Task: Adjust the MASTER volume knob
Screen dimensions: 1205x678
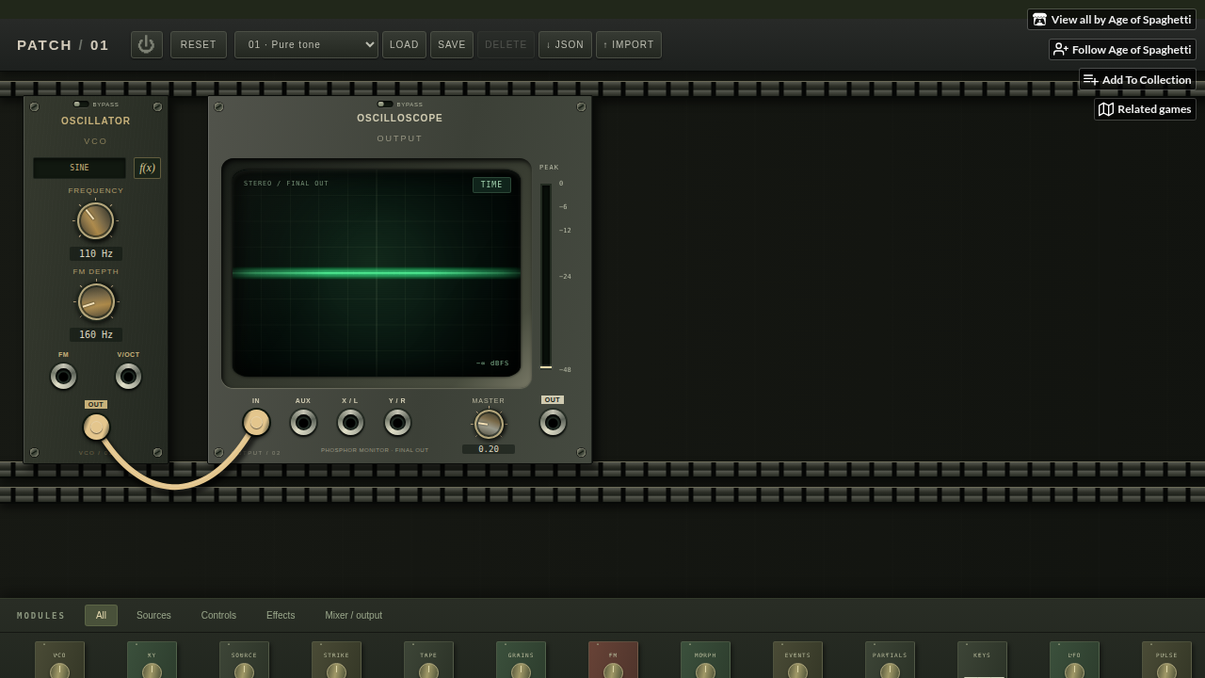Action: pos(489,425)
